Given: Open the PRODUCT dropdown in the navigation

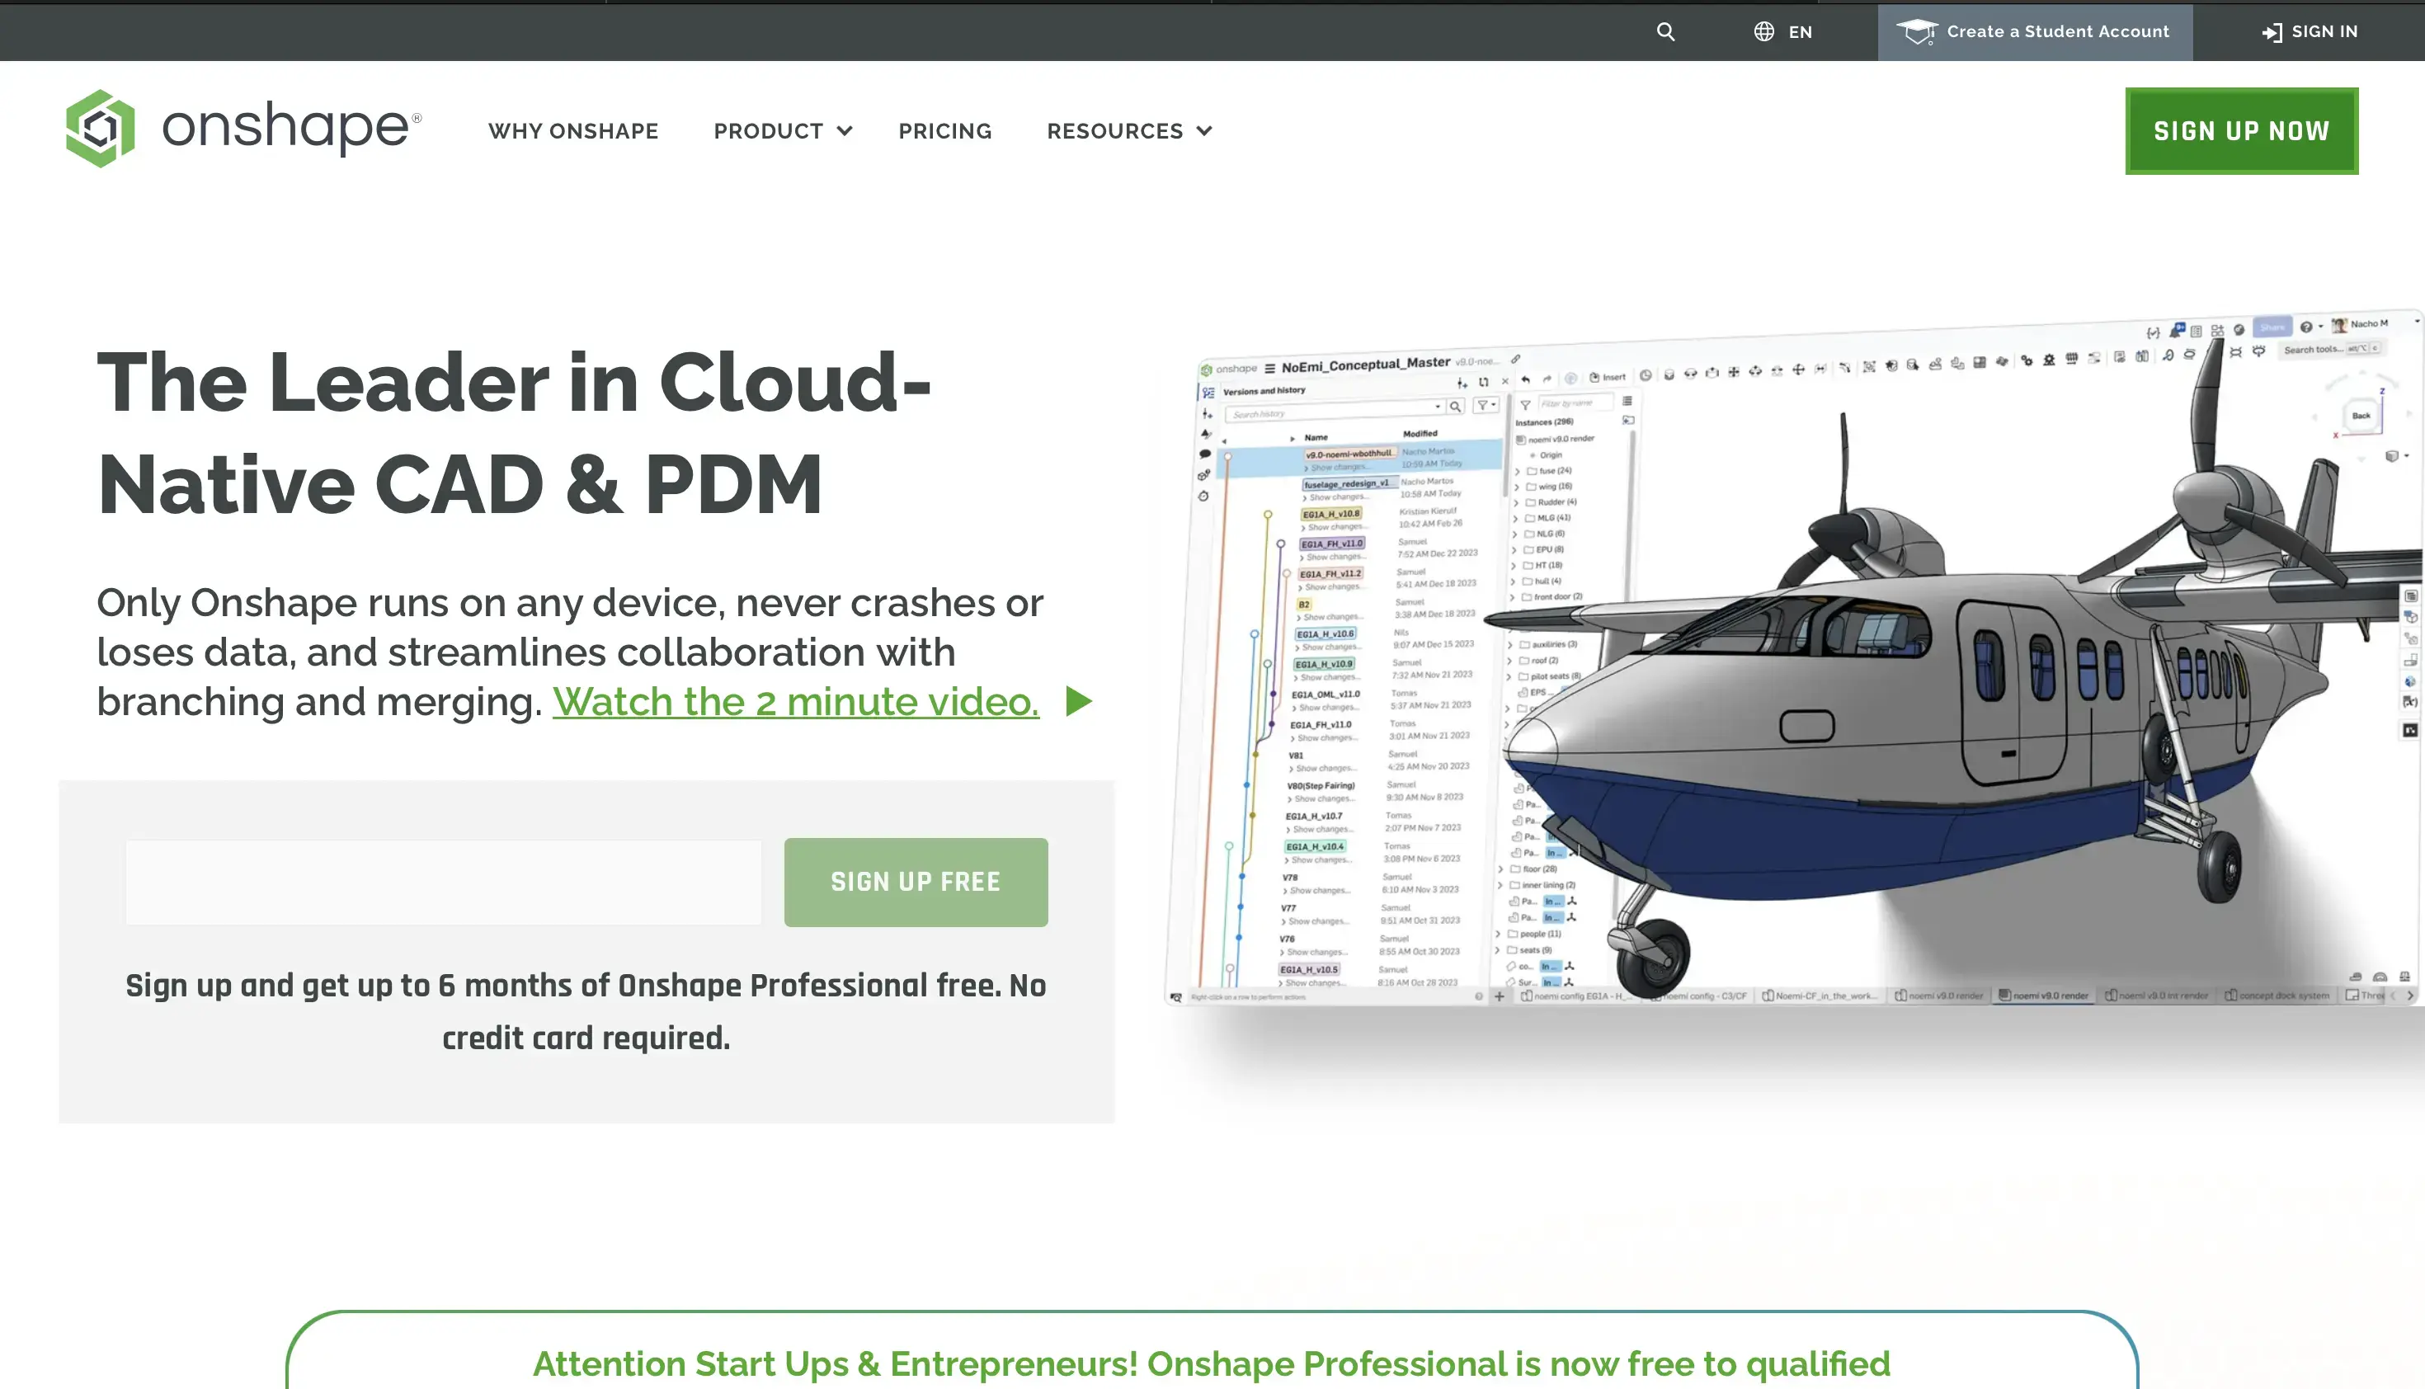Looking at the screenshot, I should point(768,130).
